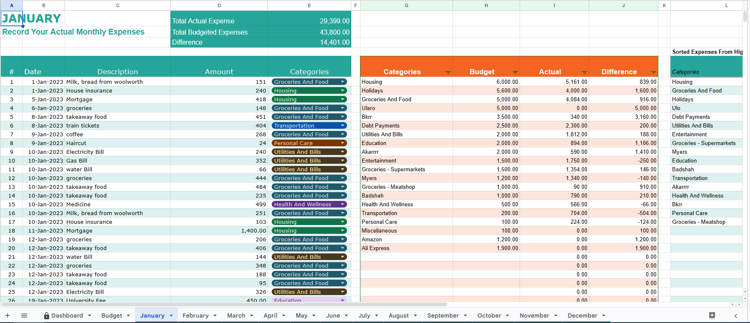The width and height of the screenshot is (750, 323).
Task: Click the vertical scrollbar thumb
Action: click(745, 17)
